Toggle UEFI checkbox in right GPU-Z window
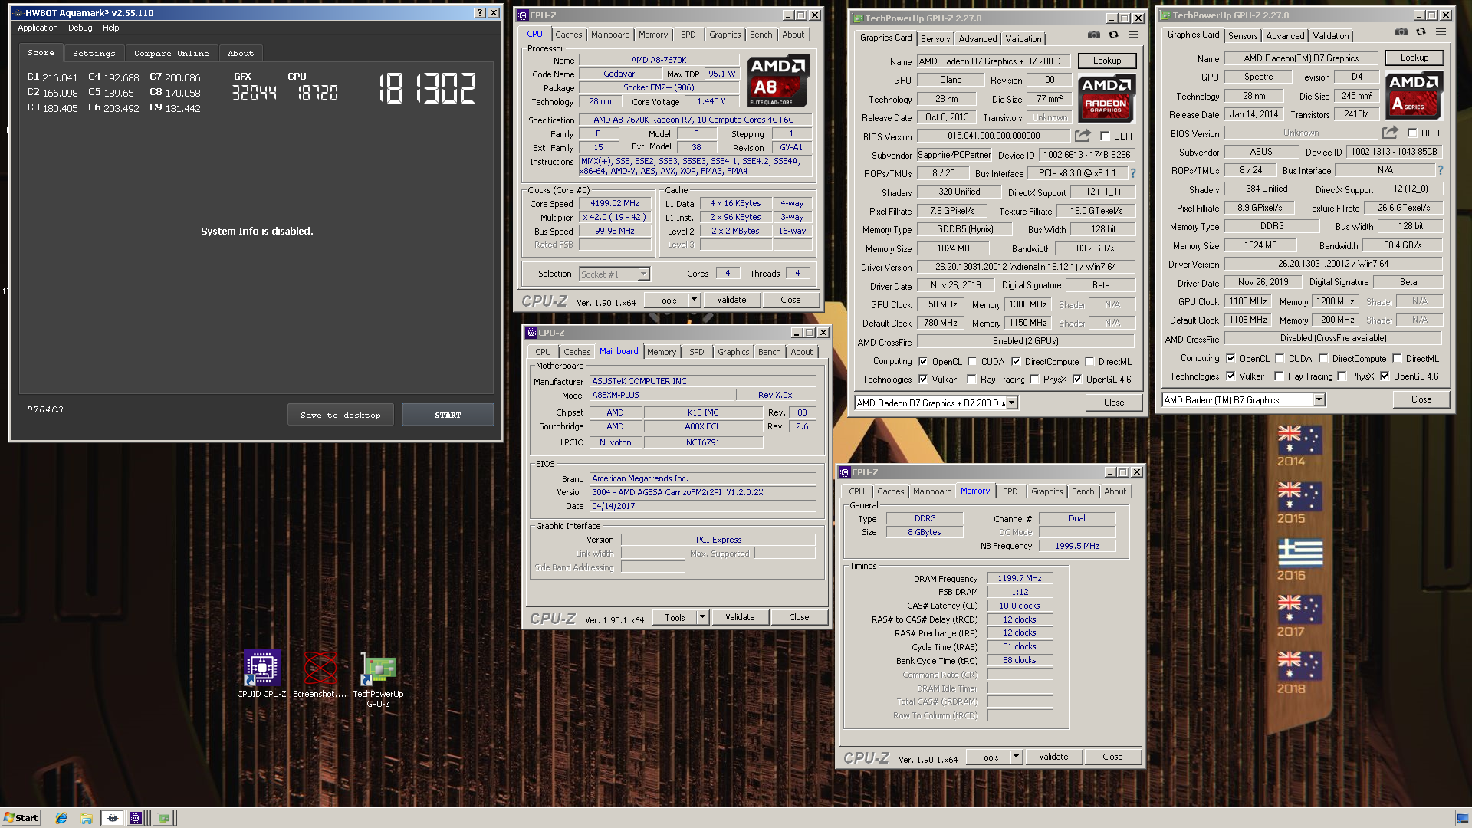Image resolution: width=1472 pixels, height=828 pixels. point(1412,133)
